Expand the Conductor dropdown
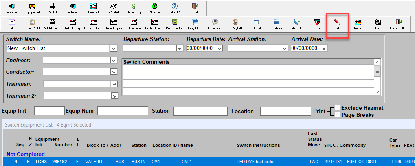Image resolution: width=415 pixels, height=166 pixels. point(114,72)
